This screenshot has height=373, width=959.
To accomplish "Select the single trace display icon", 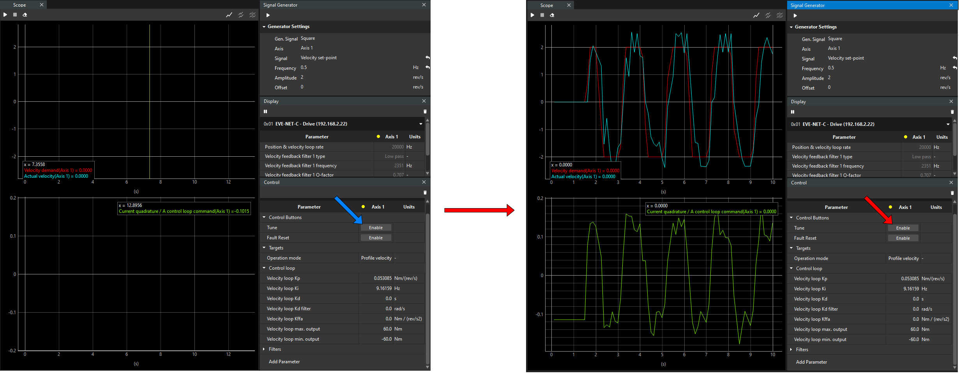I will pyautogui.click(x=229, y=14).
